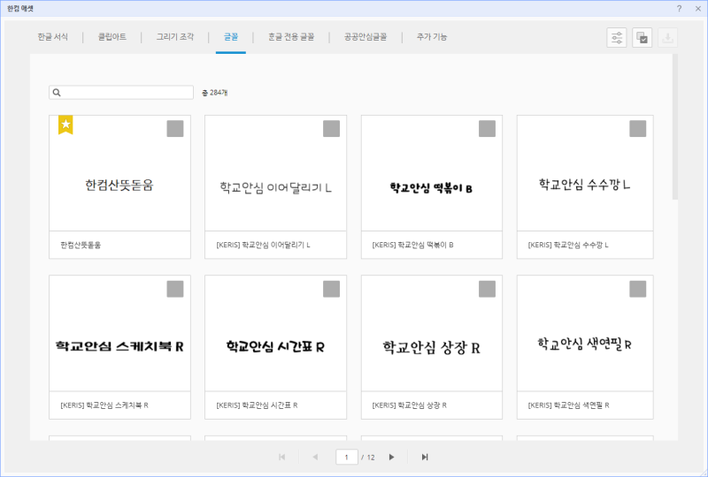Open the 추가 기능 tab

pyautogui.click(x=432, y=37)
